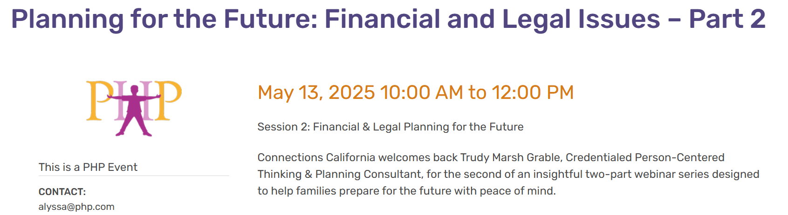Click the 'May 13, 2025' date text

[316, 92]
